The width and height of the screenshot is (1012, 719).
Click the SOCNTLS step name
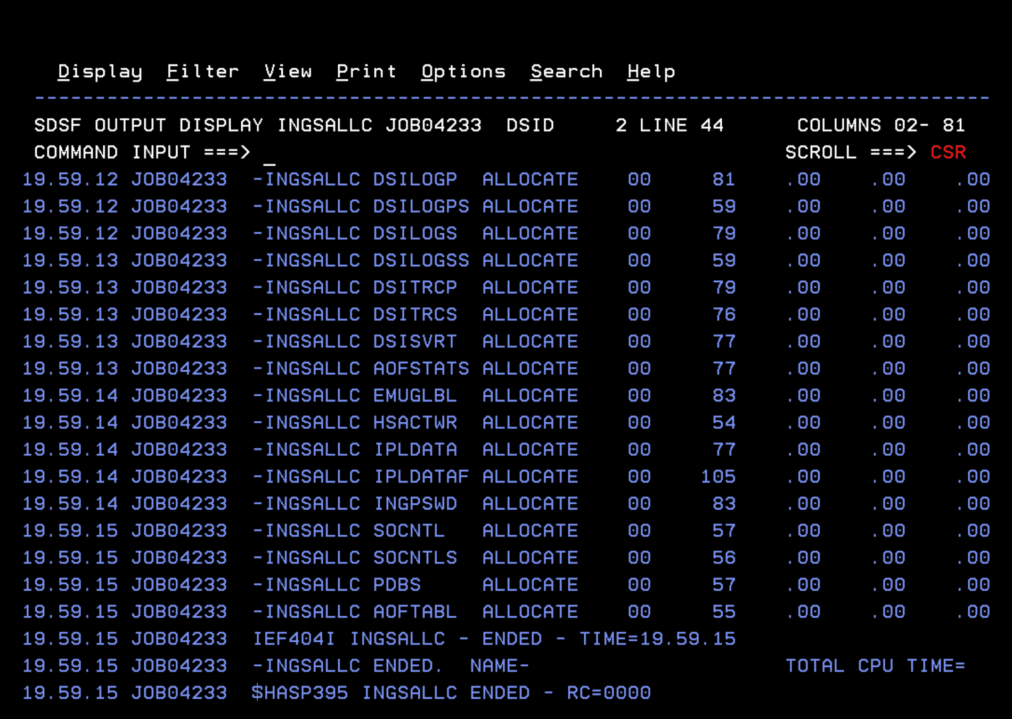click(415, 558)
